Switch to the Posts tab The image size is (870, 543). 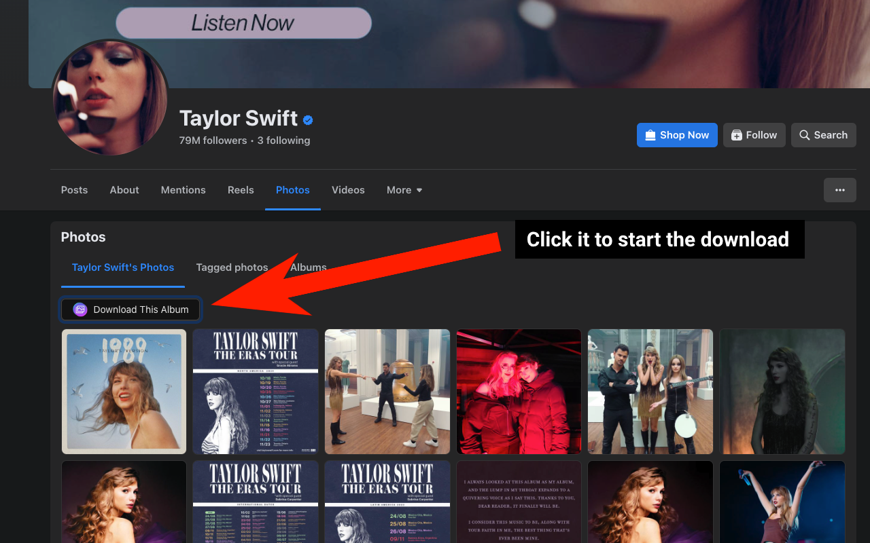point(74,190)
